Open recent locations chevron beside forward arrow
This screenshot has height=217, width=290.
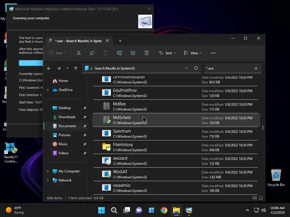click(x=67, y=68)
